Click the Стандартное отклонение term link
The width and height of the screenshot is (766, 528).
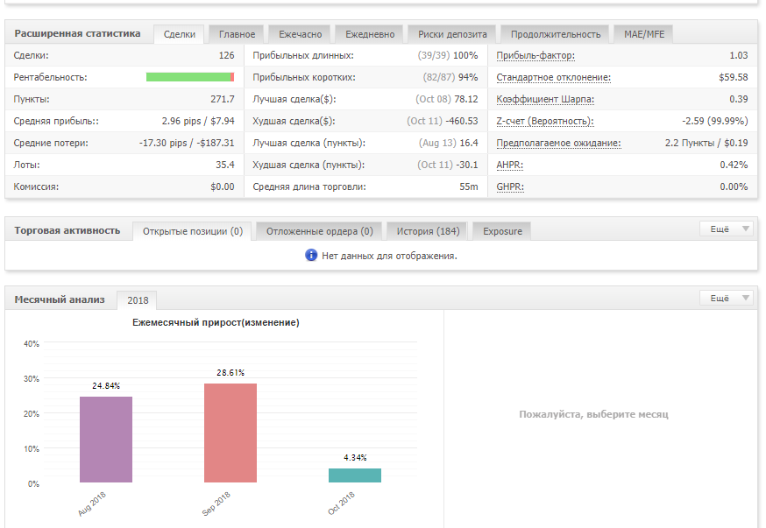[x=554, y=78]
